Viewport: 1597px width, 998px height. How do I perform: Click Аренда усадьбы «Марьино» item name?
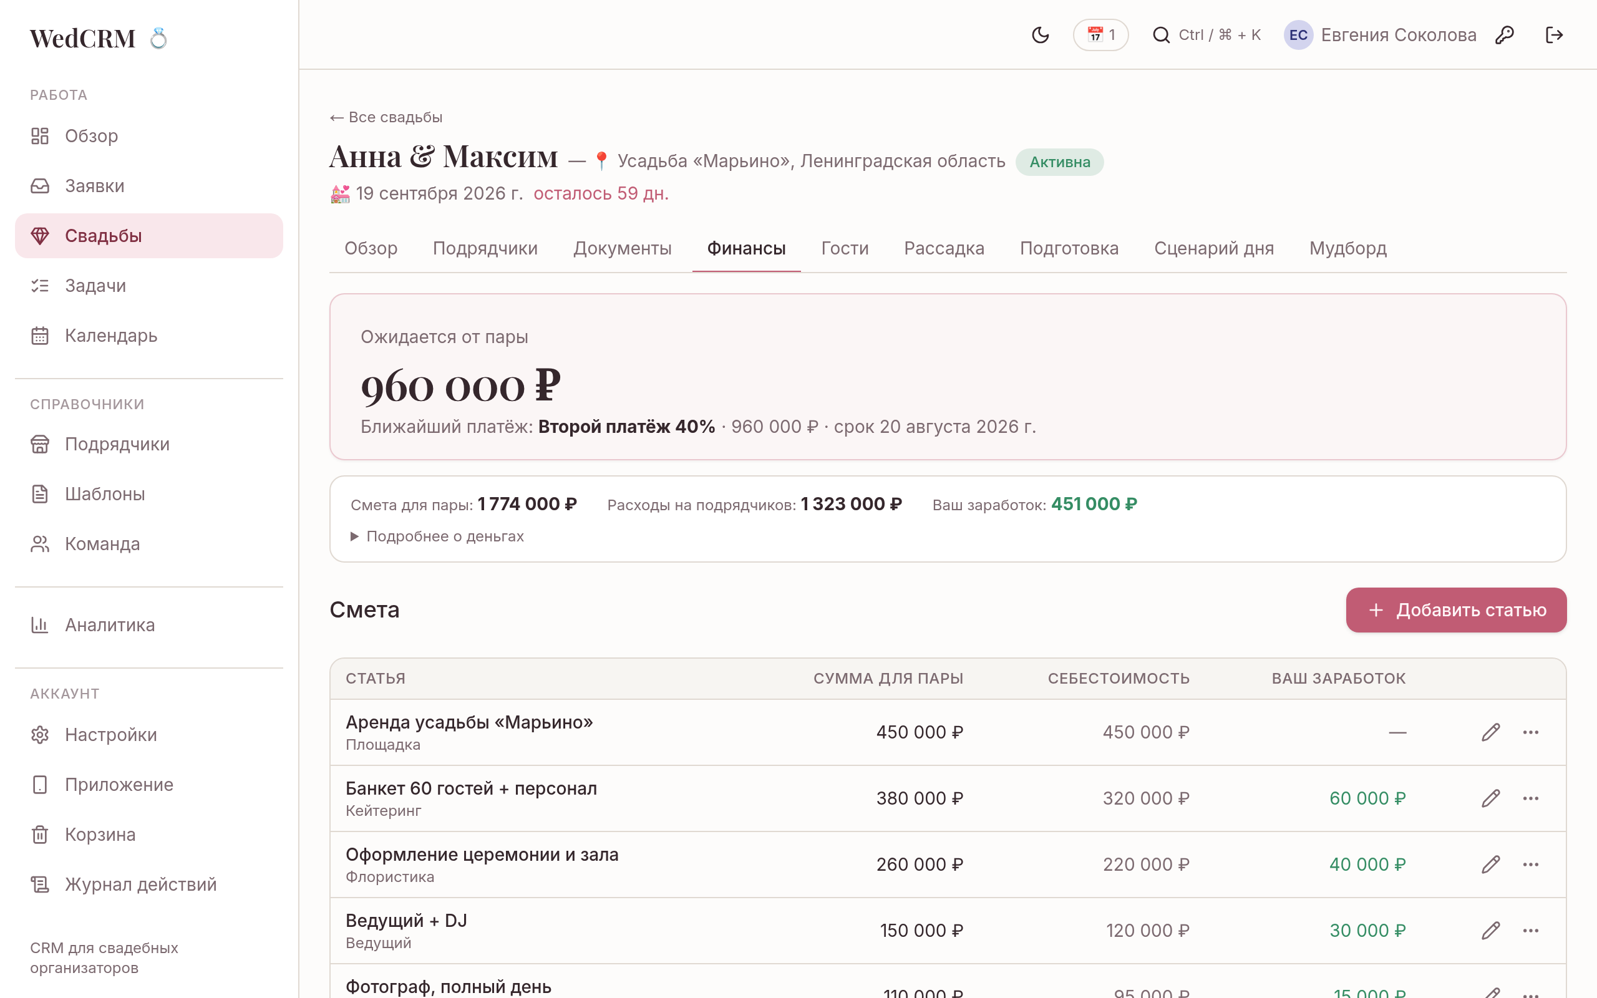469,722
